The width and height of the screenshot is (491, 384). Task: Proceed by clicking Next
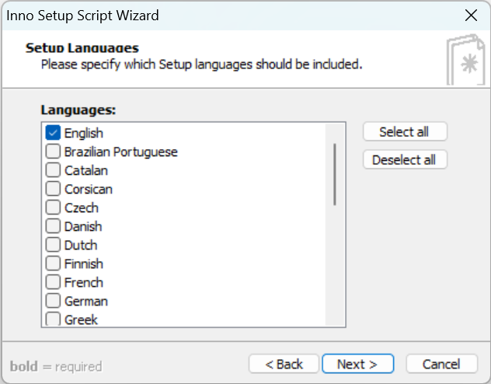(357, 364)
